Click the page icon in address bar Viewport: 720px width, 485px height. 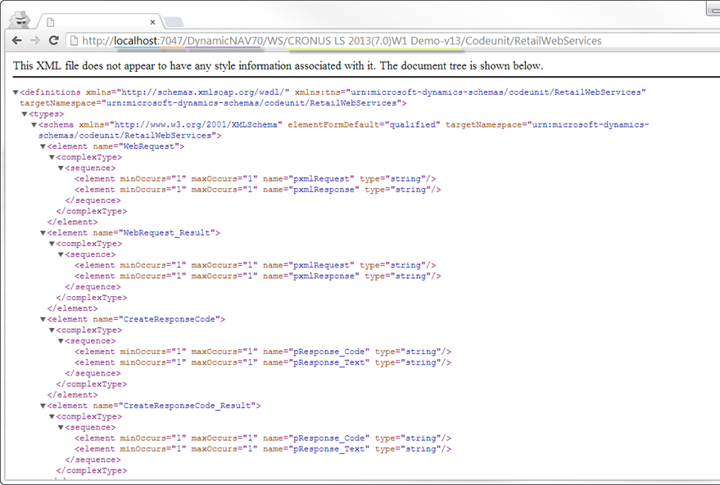pyautogui.click(x=74, y=41)
